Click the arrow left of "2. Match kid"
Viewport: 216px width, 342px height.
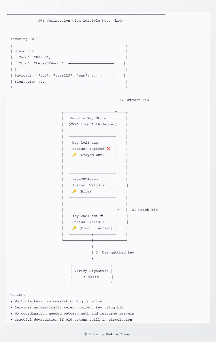[x=118, y=210]
